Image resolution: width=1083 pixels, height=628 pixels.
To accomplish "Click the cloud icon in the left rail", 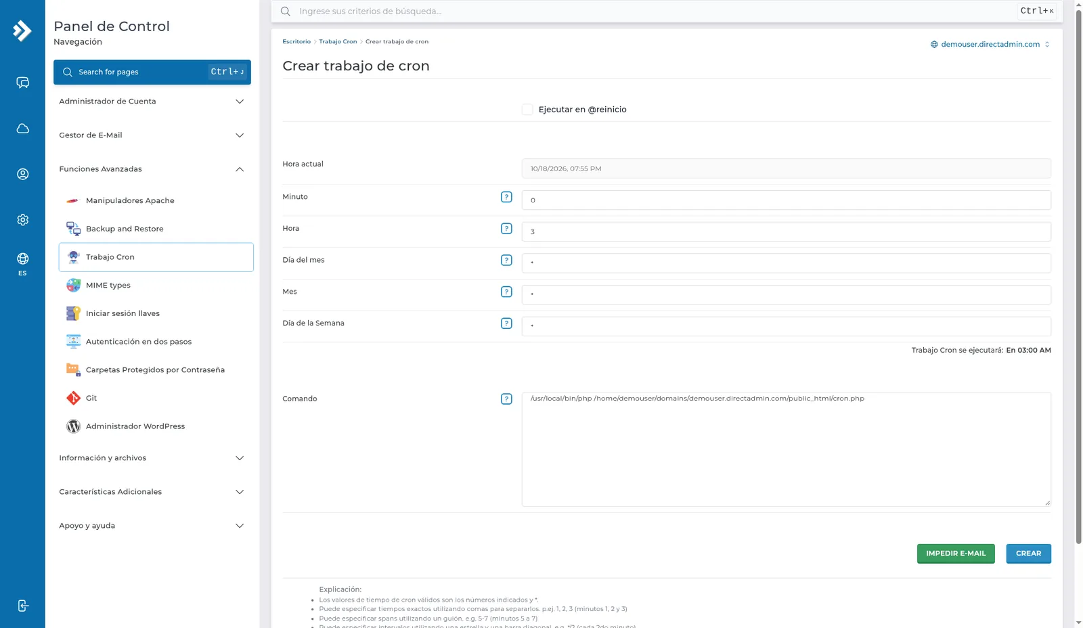I will coord(22,129).
